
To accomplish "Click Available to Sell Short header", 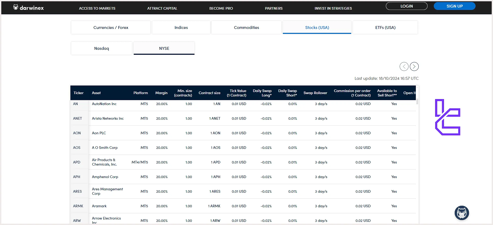I will (387, 93).
